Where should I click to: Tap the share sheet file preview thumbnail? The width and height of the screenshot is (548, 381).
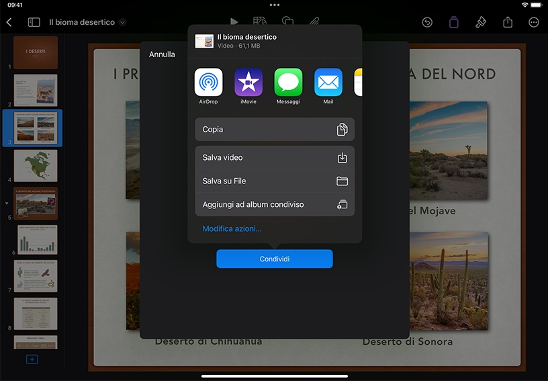204,41
